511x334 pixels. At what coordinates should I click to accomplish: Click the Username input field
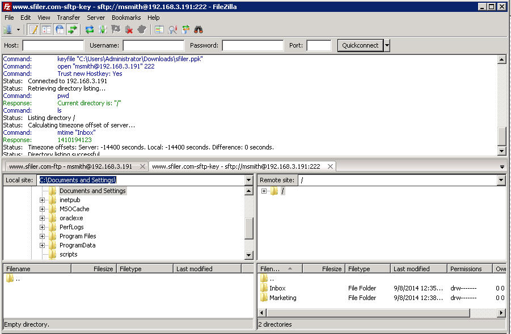[x=154, y=45]
